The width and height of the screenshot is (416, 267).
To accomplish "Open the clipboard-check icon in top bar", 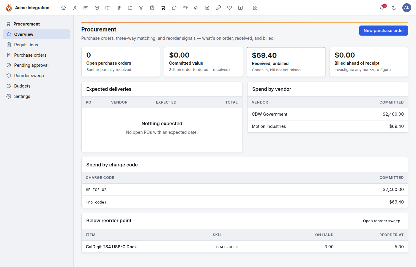I will tap(152, 8).
